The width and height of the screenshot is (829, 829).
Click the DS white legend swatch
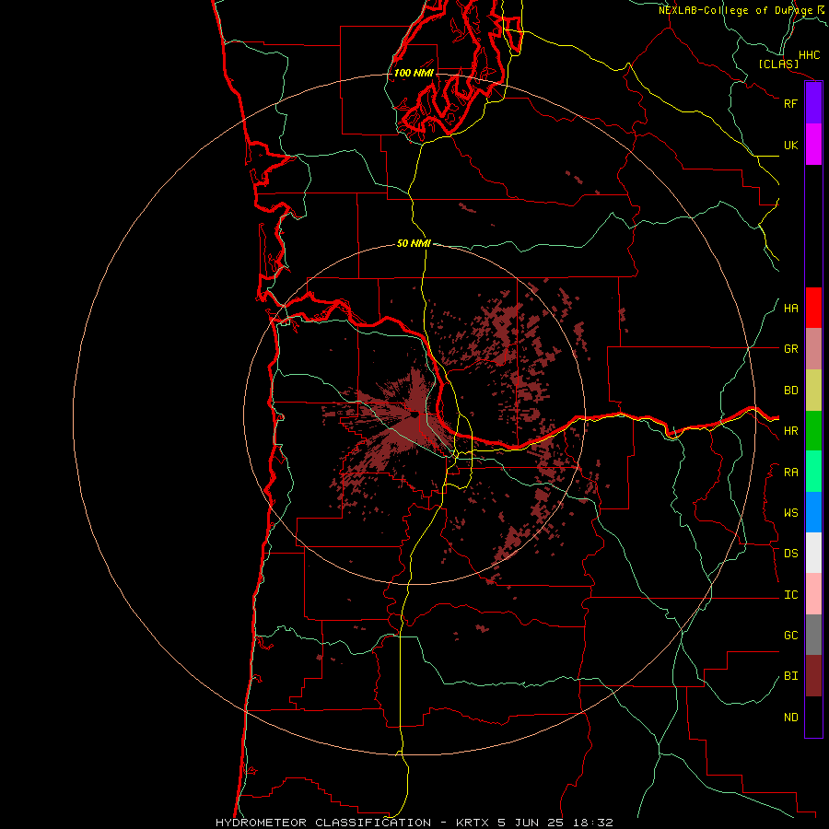pyautogui.click(x=813, y=553)
